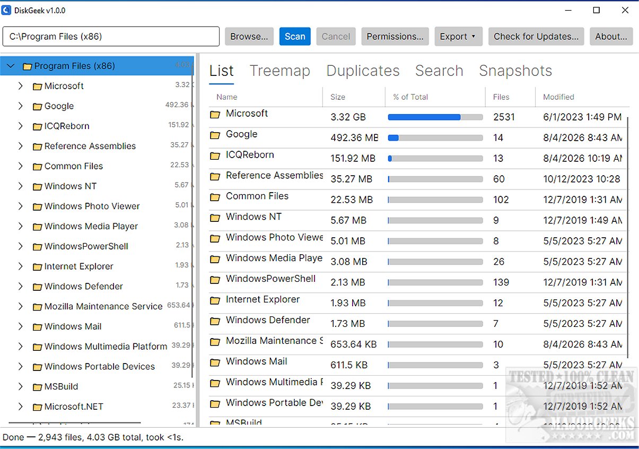Click the 2531 files count cell
The height and width of the screenshot is (449, 639).
click(504, 117)
